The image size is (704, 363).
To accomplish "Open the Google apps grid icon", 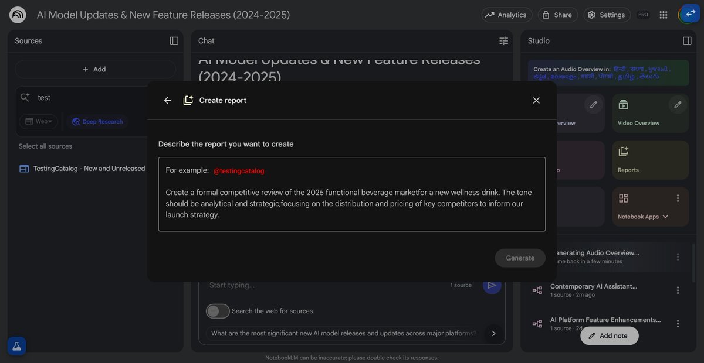I will 664,15.
